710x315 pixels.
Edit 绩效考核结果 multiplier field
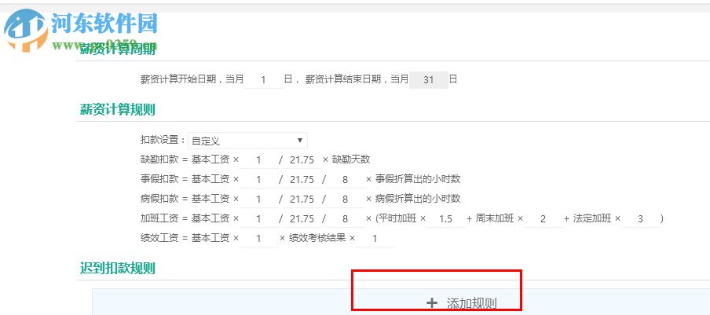pyautogui.click(x=375, y=238)
